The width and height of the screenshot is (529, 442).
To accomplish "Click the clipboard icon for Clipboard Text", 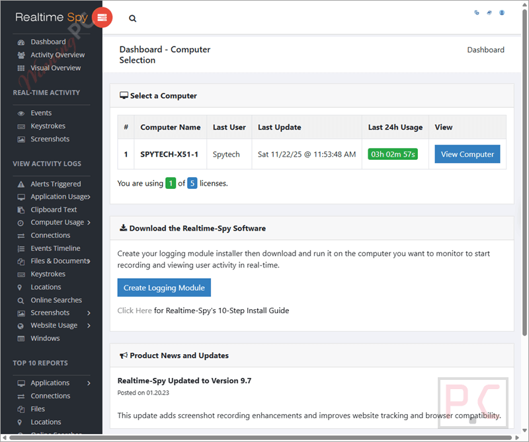I will (21, 210).
